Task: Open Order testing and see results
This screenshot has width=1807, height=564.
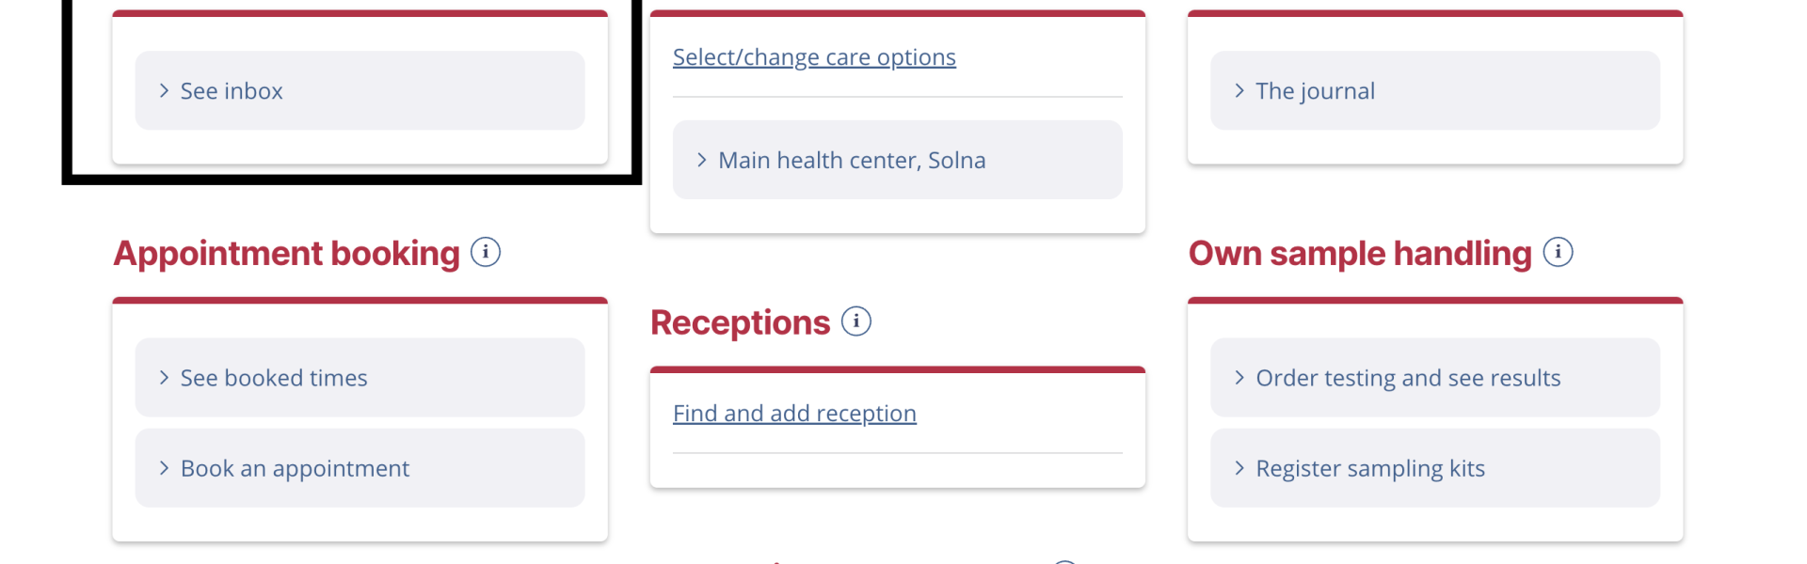Action: click(x=1435, y=378)
